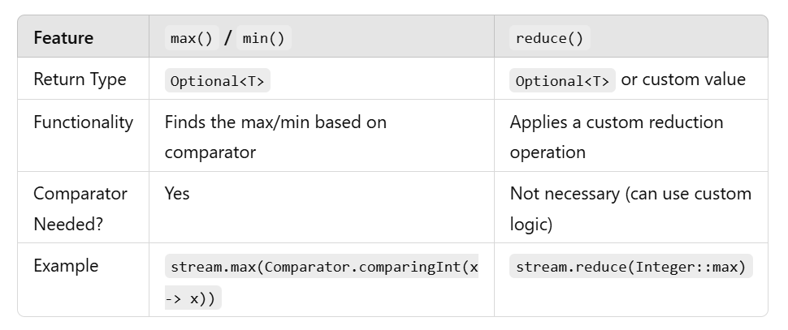Click 'Applies a custom reduction' text
Image resolution: width=788 pixels, height=330 pixels.
(x=616, y=122)
